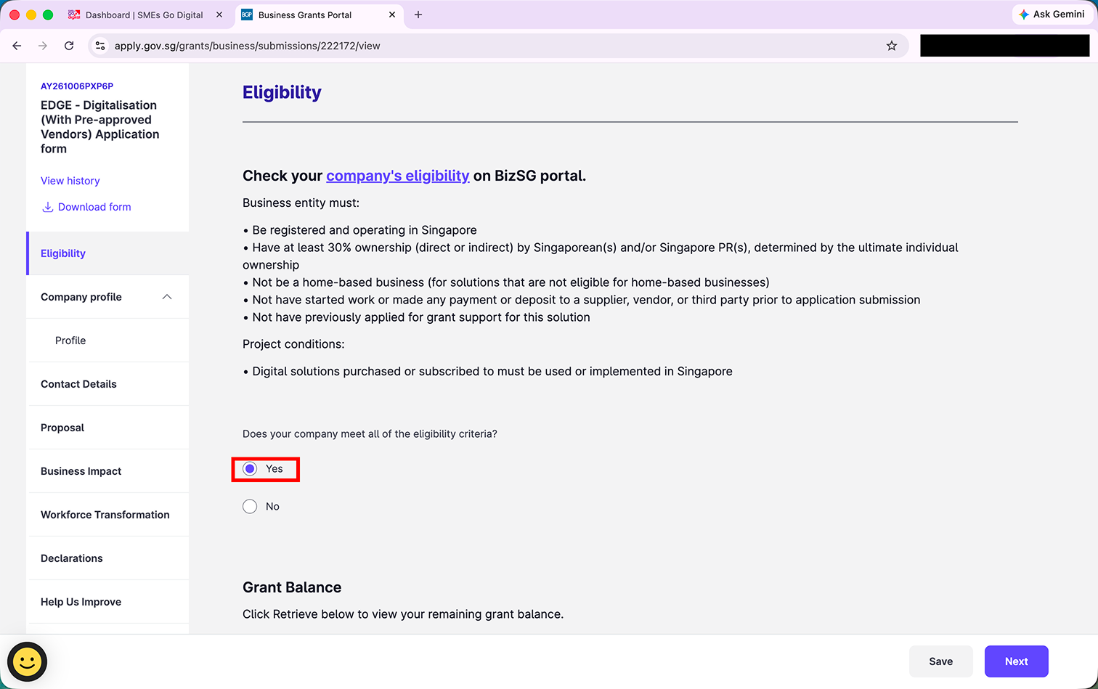Close the Dashboard SMEs Go Digital tab
1098x689 pixels.
(219, 15)
